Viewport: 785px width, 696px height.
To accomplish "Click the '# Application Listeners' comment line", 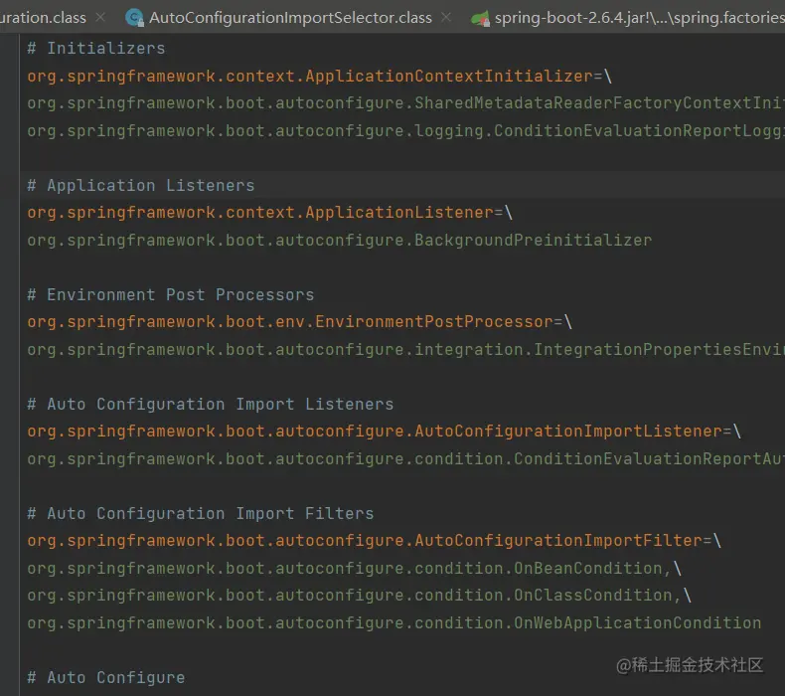I will click(x=141, y=185).
